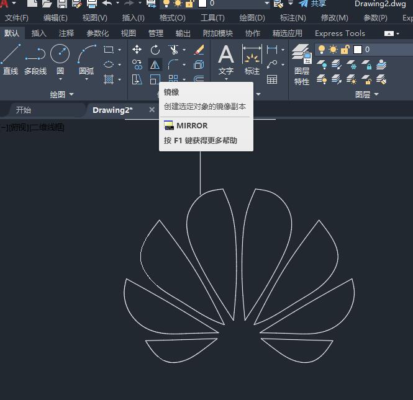Open the 修改(M) menu
The height and width of the screenshot is (400, 413).
click(335, 18)
